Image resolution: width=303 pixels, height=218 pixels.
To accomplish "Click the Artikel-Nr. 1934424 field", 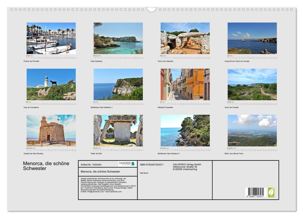I will (91, 165).
